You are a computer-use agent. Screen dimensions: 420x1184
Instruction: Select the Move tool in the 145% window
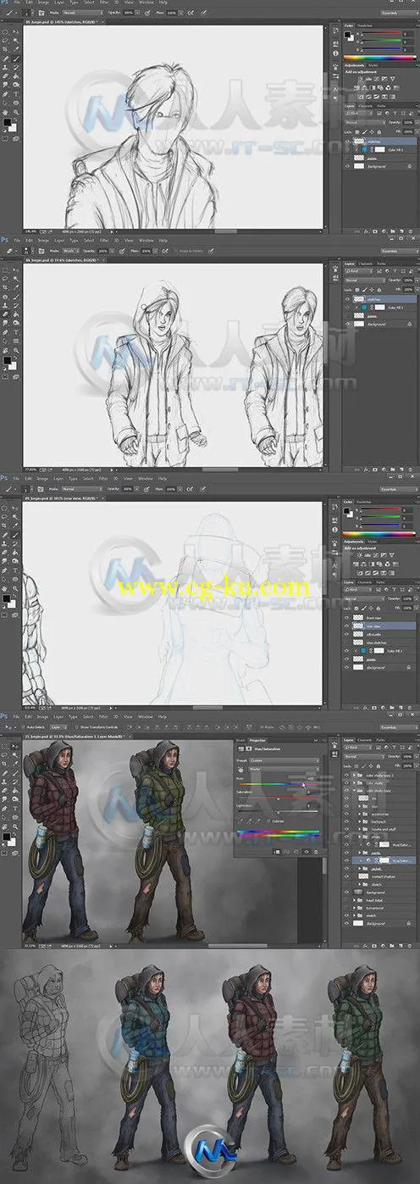pyautogui.click(x=16, y=31)
